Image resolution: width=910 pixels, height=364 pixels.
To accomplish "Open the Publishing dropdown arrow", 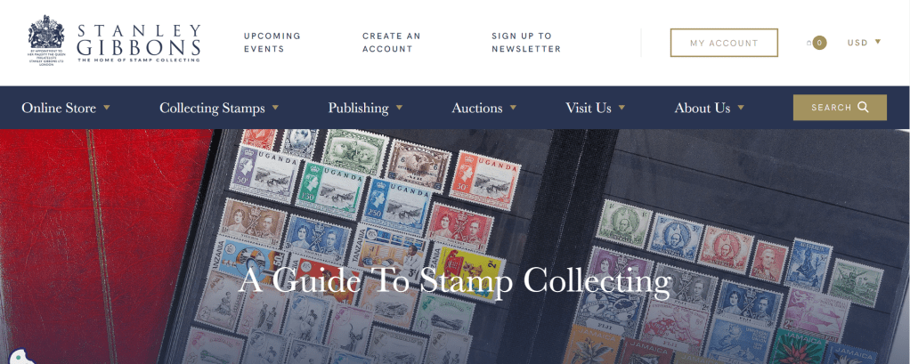I will pyautogui.click(x=399, y=107).
